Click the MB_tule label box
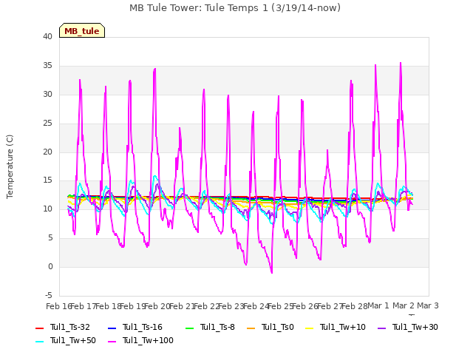 [x=82, y=30]
